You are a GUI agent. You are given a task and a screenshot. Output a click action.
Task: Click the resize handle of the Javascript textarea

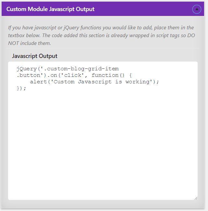196,198
